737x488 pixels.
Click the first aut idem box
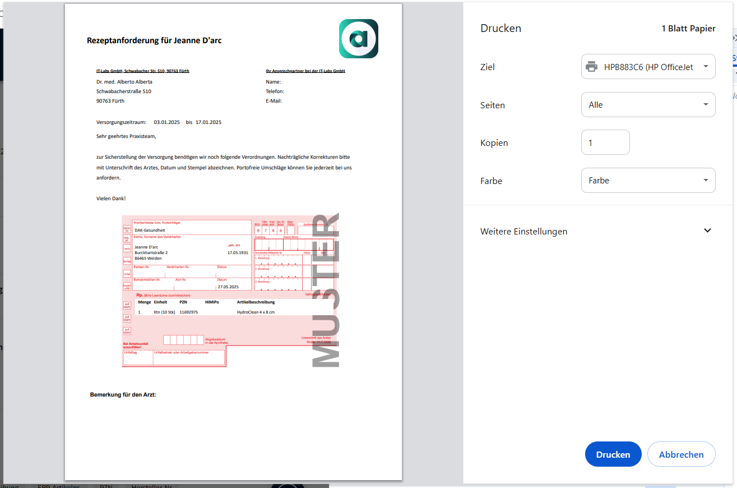click(x=127, y=305)
